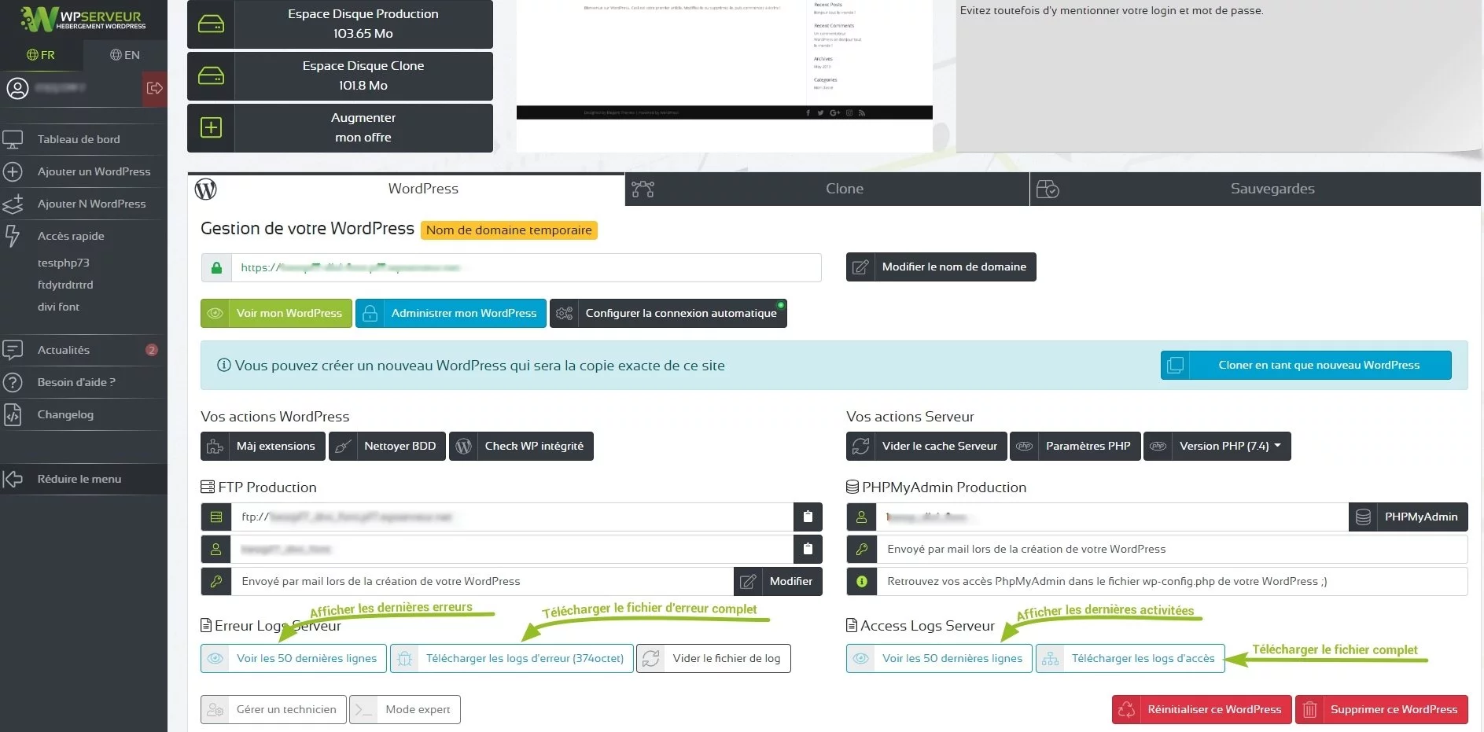Click Vider le cache Serveur

[x=926, y=446]
